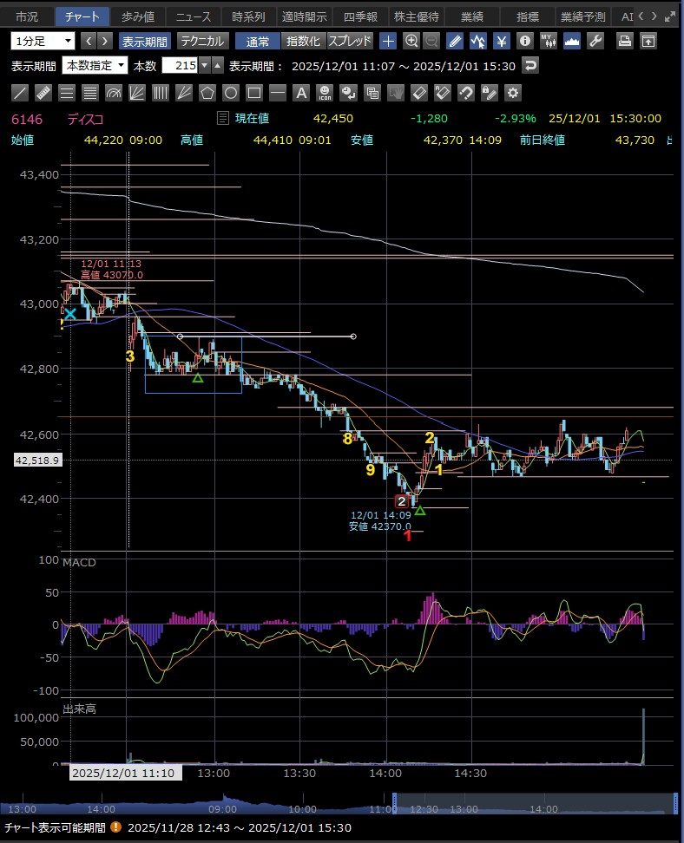The width and height of the screenshot is (684, 843).
Task: Switch to the ニュース tab
Action: pos(191,16)
